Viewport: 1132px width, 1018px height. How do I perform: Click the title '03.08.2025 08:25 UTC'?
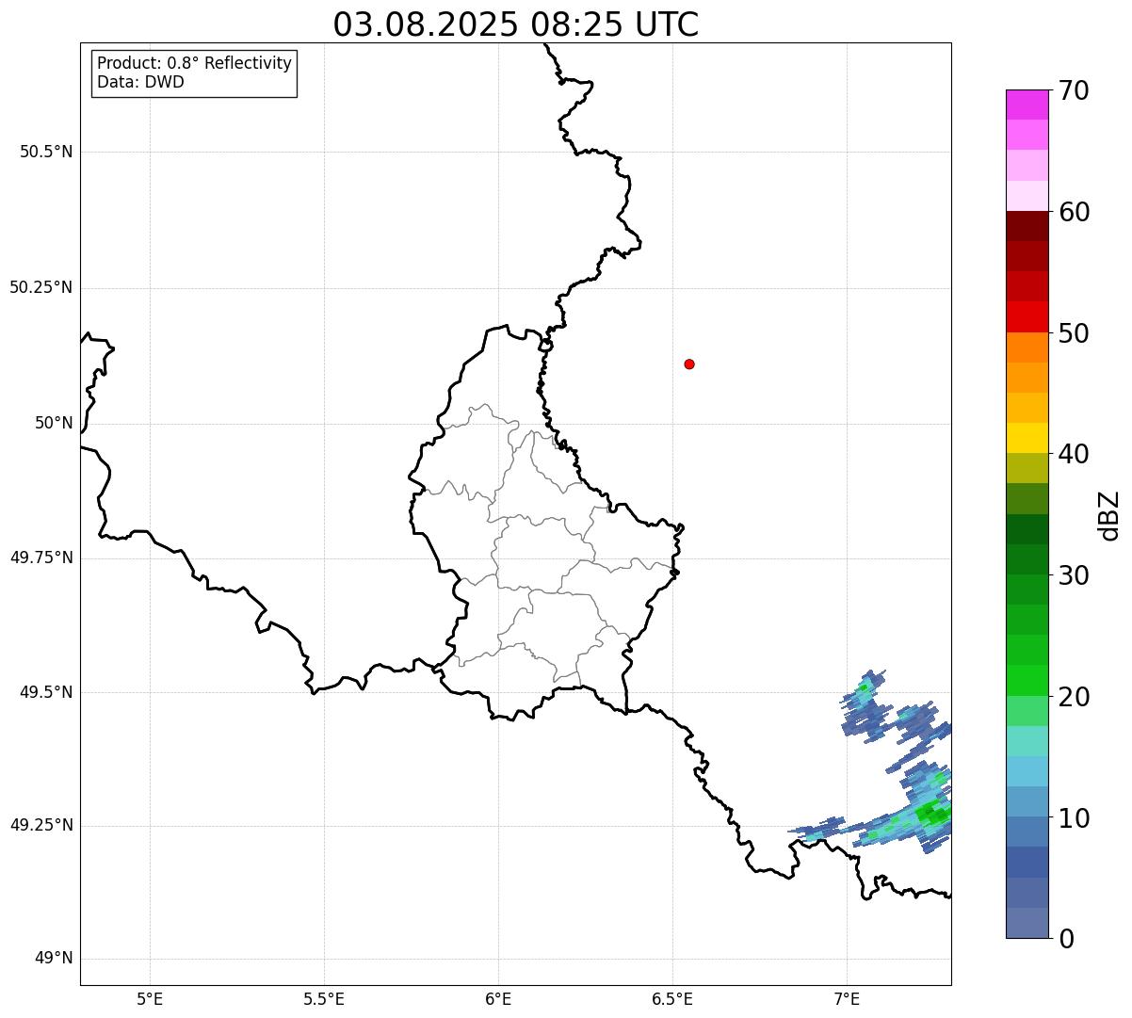(x=516, y=24)
